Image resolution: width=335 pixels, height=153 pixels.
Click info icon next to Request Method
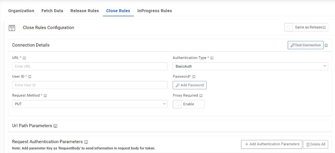click(45, 96)
